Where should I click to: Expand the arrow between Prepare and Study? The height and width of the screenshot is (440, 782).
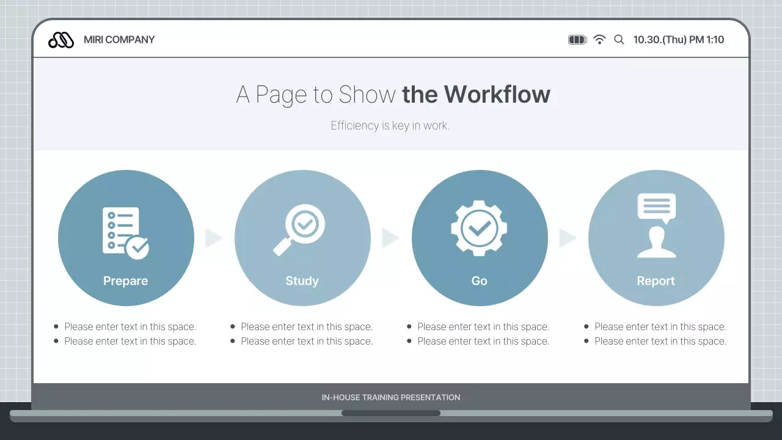pos(214,238)
